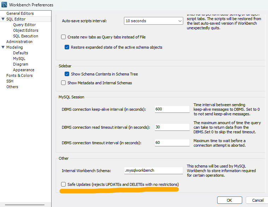Click the Cancel button

click(257, 200)
